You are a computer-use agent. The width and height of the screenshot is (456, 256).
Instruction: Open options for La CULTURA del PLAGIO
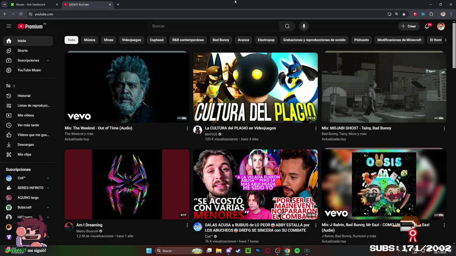coord(315,128)
